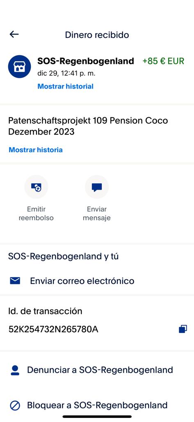This screenshot has height=422, width=194.
Task: Tap the SOS-Regenbogenland store avatar icon
Action: pos(19,67)
